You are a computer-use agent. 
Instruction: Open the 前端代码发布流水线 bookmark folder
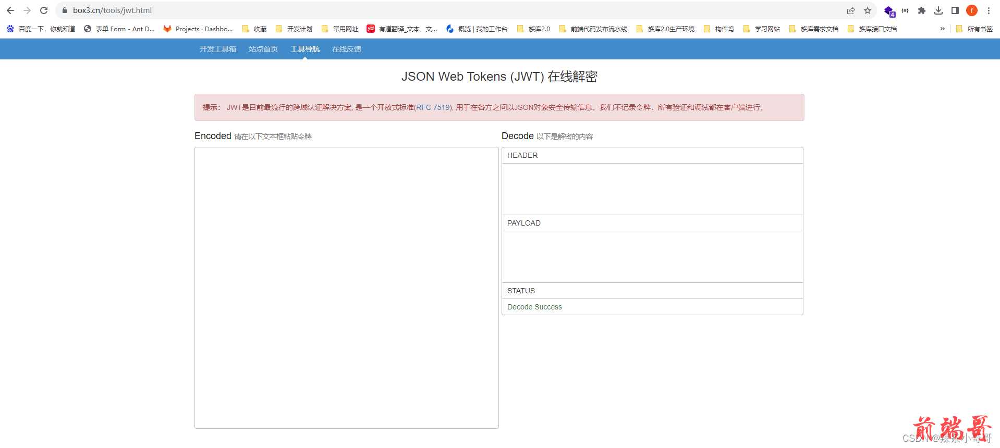pyautogui.click(x=593, y=29)
